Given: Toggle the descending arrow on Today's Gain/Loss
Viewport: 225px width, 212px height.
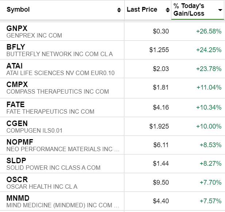Looking at the screenshot, I should 220,10.
